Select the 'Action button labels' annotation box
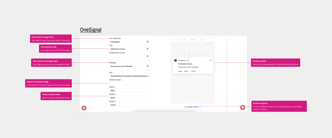Viewport: 332px width, 138px height. [x=55, y=96]
